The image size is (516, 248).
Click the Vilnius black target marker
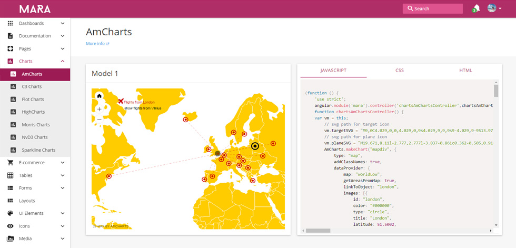255,146
